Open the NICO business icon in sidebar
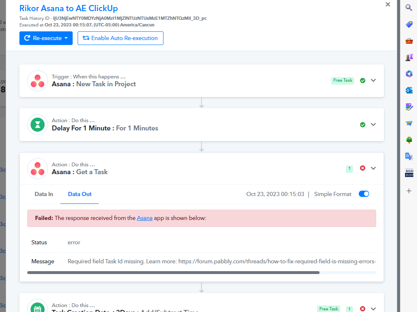Viewport: 417px width, 312px height. pyautogui.click(x=409, y=173)
